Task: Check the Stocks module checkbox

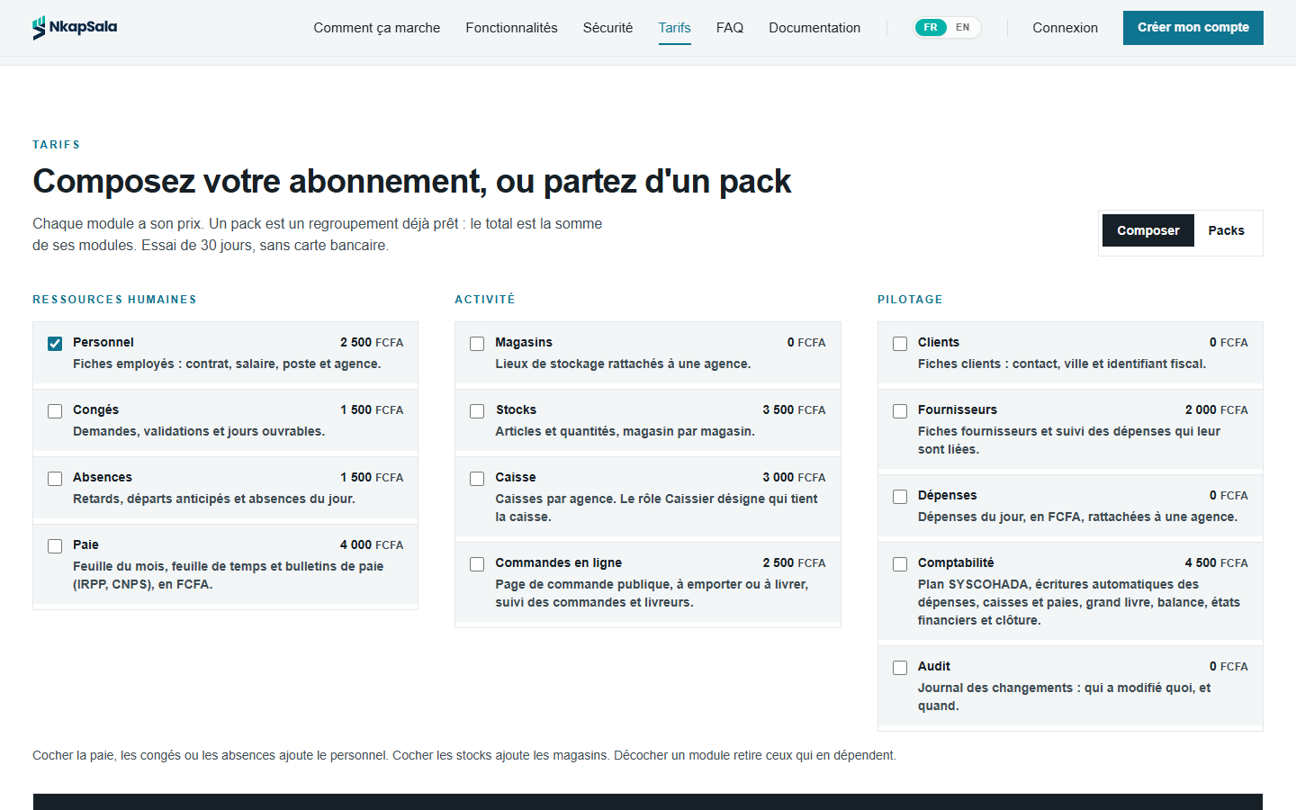Action: (x=477, y=411)
